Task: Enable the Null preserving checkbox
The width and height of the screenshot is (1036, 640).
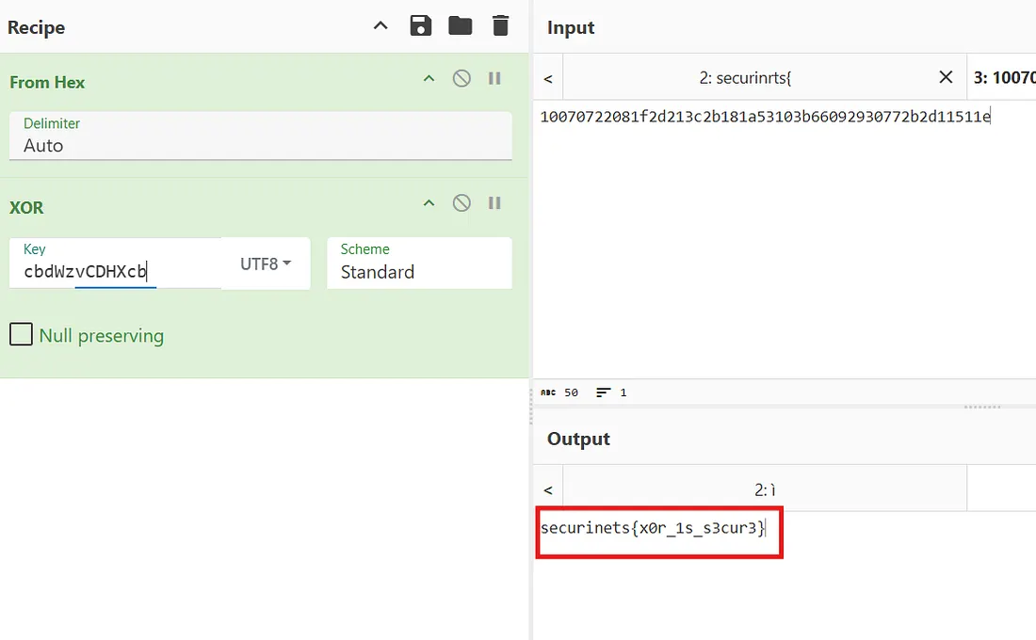Action: point(21,335)
